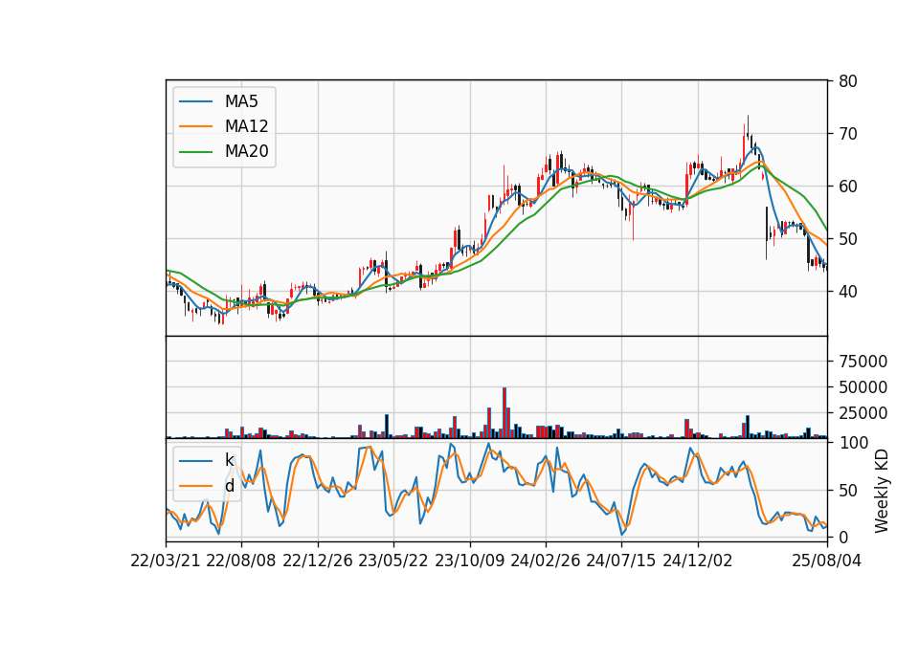
Task: Click the 24/02/26 date tick label
Action: pos(545,561)
